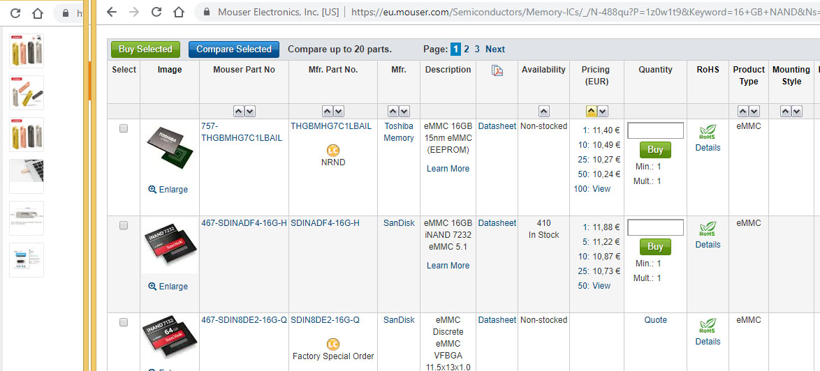Click RoHS leaf icon for SDIN8DE2-16G-Q row
The image size is (820, 371).
click(708, 326)
